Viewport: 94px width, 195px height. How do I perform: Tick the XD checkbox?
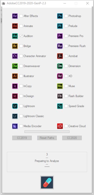point(66,76)
